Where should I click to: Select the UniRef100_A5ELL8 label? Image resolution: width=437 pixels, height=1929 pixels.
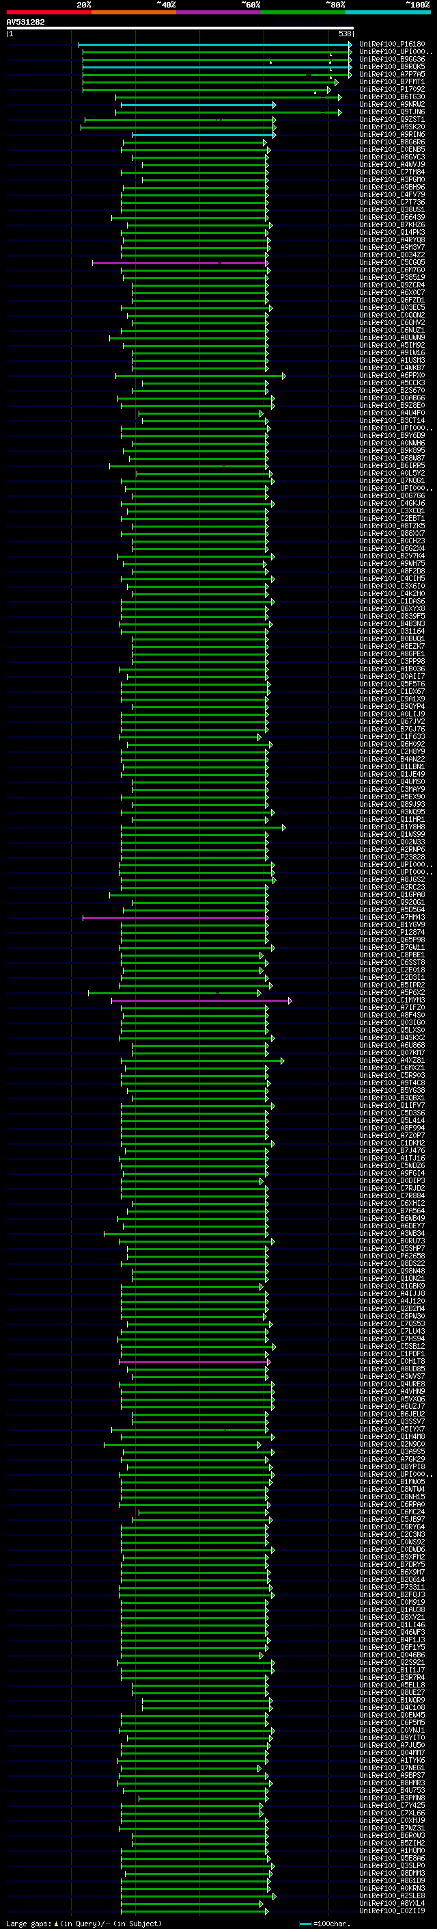point(392,1685)
